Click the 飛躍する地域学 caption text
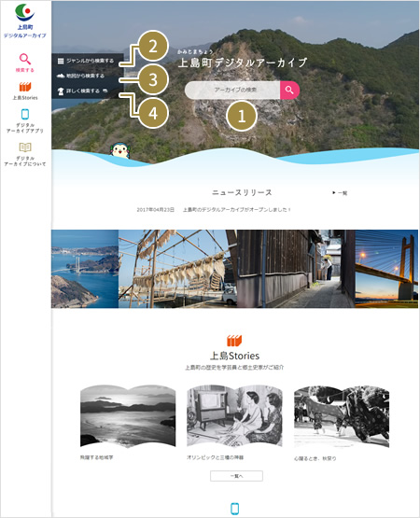Screen dimensions: 420x518 [96, 458]
